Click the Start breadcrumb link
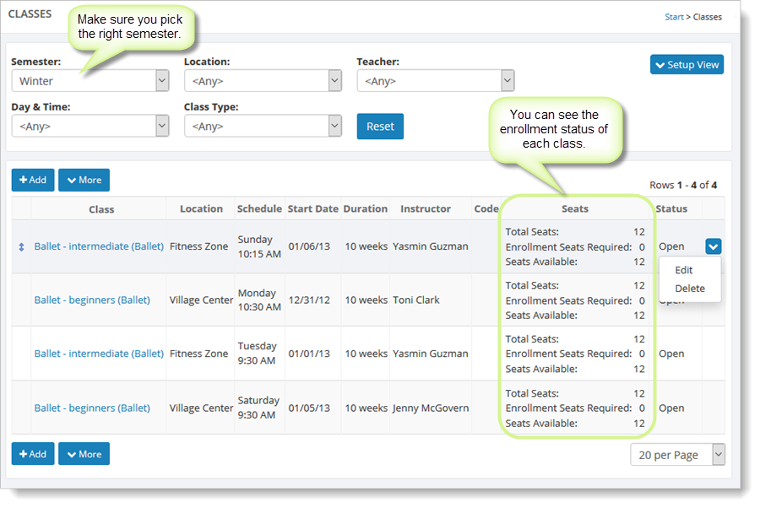This screenshot has width=760, height=508. click(674, 17)
